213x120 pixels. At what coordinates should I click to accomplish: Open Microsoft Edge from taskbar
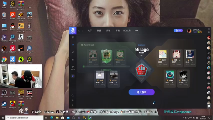(x=52, y=118)
